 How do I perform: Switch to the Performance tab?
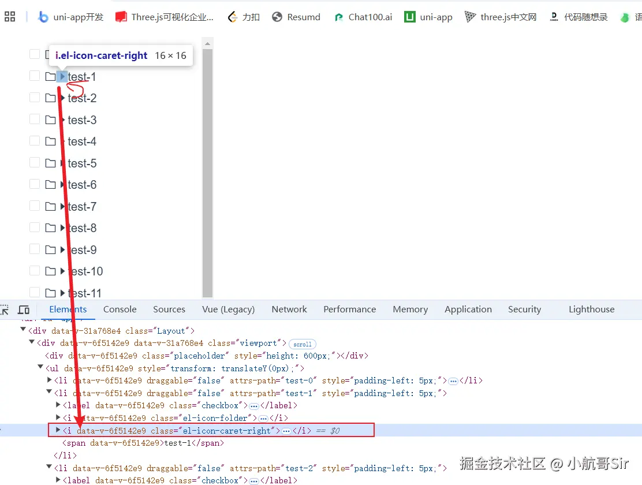click(x=350, y=309)
